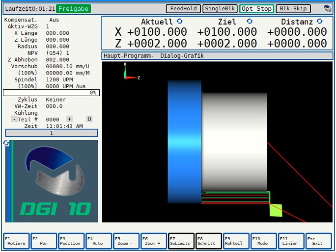Click the refresh icon beside Distanz

pyautogui.click(x=319, y=21)
